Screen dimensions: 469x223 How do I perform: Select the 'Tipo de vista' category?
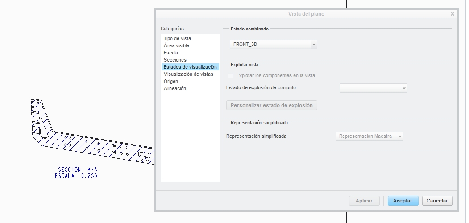point(177,38)
